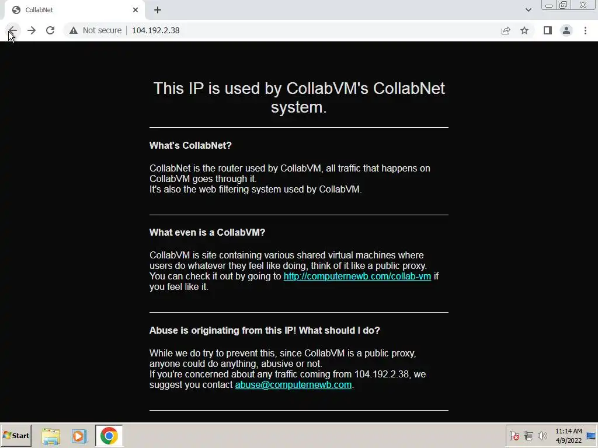Click the globe favicon on the CollabNet tab
Image resolution: width=598 pixels, height=448 pixels.
pos(16,10)
